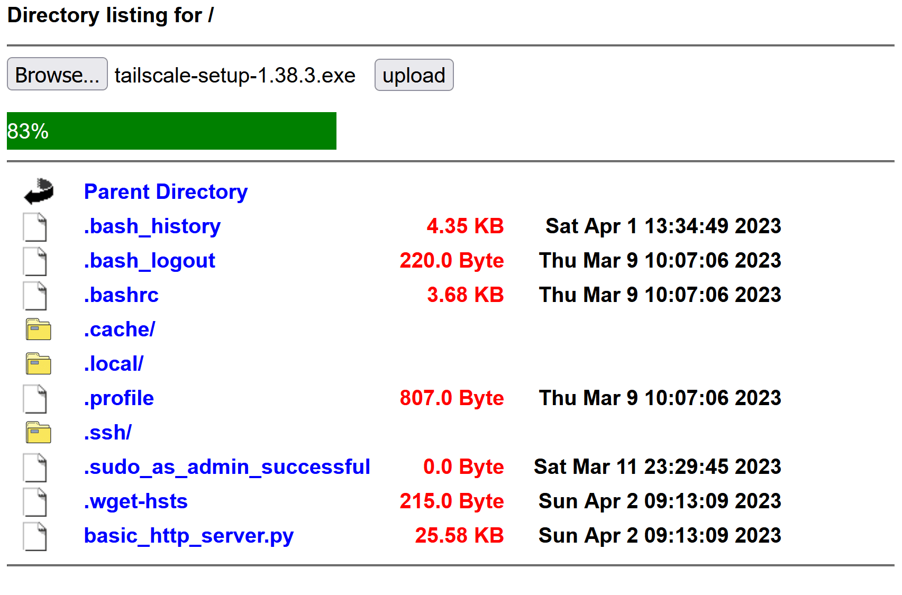Click the tailscale-setup-1.38.3.exe filename text
Image resolution: width=902 pixels, height=595 pixels.
click(x=235, y=75)
